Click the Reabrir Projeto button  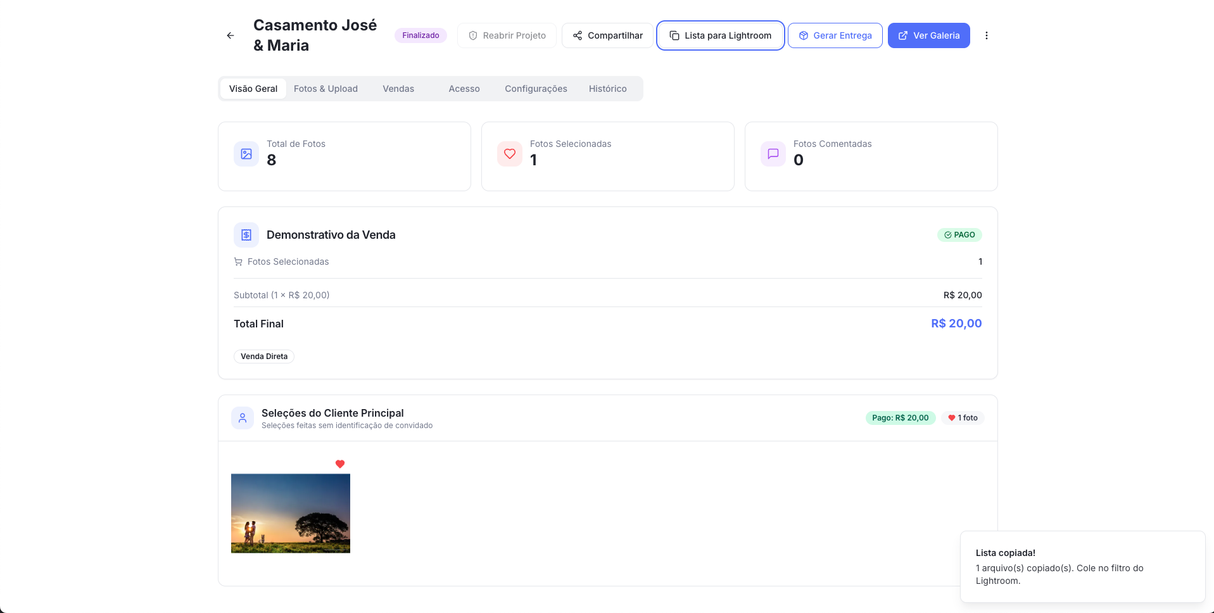(507, 35)
